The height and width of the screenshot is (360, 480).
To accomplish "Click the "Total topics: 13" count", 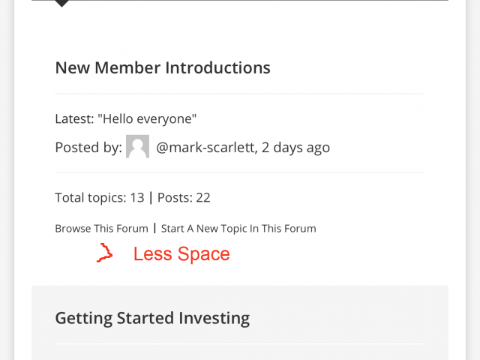I will [x=100, y=198].
